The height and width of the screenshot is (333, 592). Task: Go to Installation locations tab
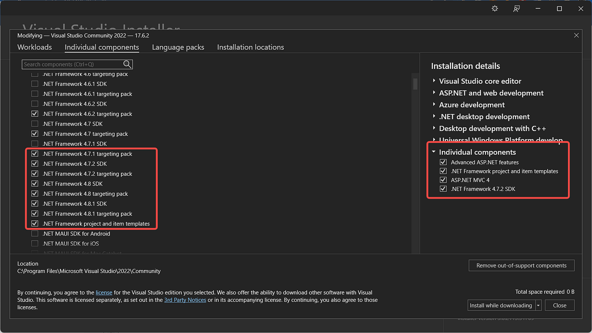pos(251,47)
